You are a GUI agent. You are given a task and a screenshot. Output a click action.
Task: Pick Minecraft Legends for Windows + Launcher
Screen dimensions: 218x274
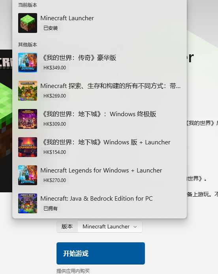[100, 175]
